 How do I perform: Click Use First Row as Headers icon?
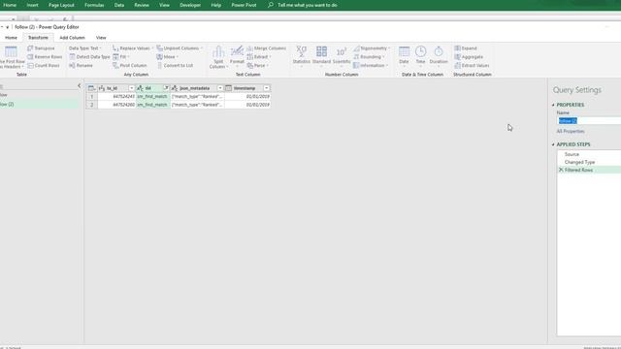[11, 51]
